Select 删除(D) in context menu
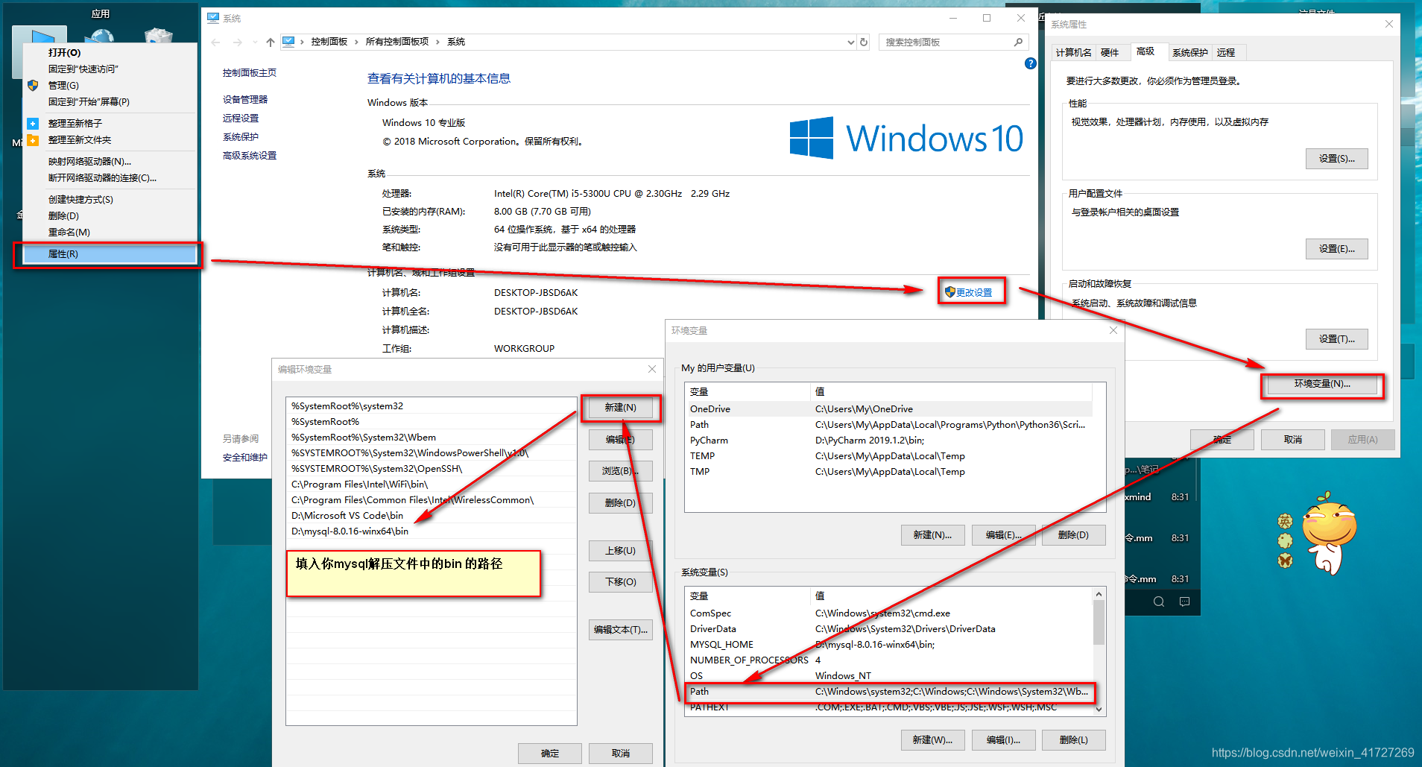This screenshot has height=767, width=1422. coord(110,216)
